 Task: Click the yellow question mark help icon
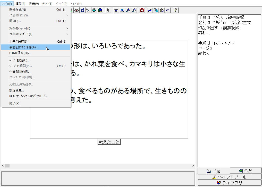tap(176, 10)
